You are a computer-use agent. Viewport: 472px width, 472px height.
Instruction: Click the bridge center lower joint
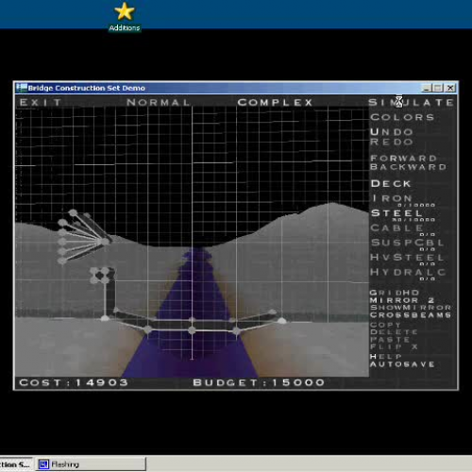(x=192, y=330)
